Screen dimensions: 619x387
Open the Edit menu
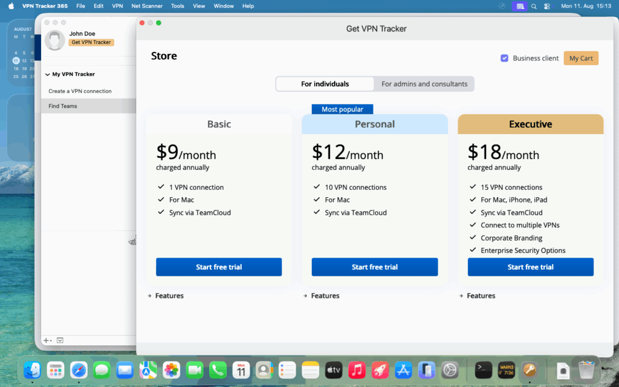pos(99,6)
